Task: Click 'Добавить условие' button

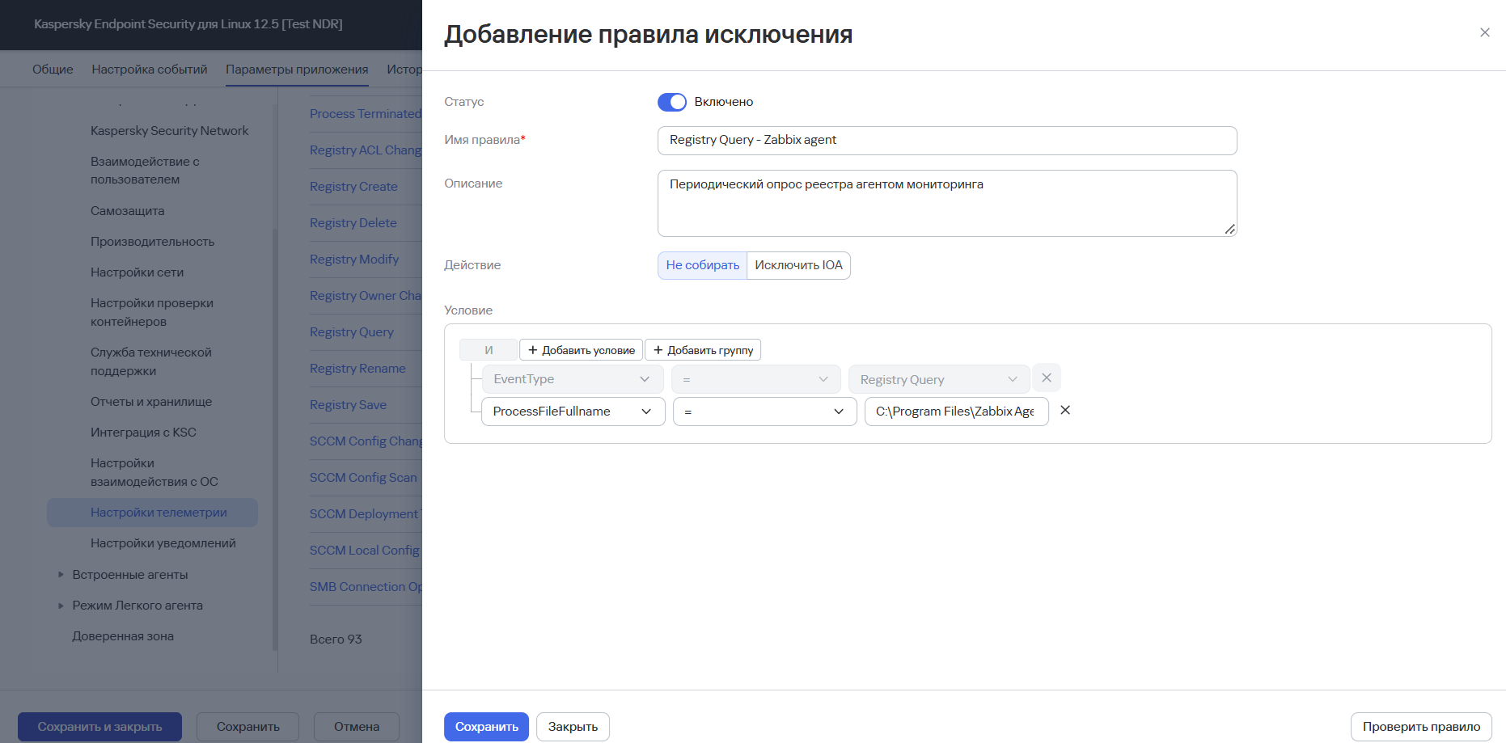Action: (x=581, y=350)
